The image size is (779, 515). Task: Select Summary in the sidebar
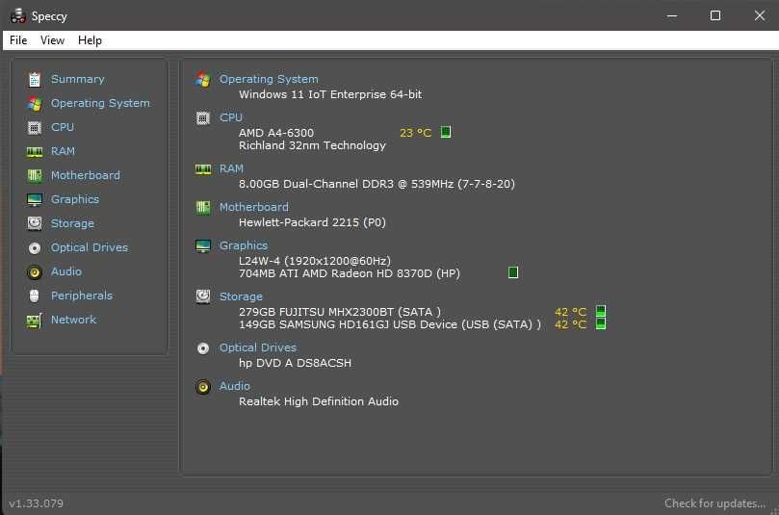point(77,79)
